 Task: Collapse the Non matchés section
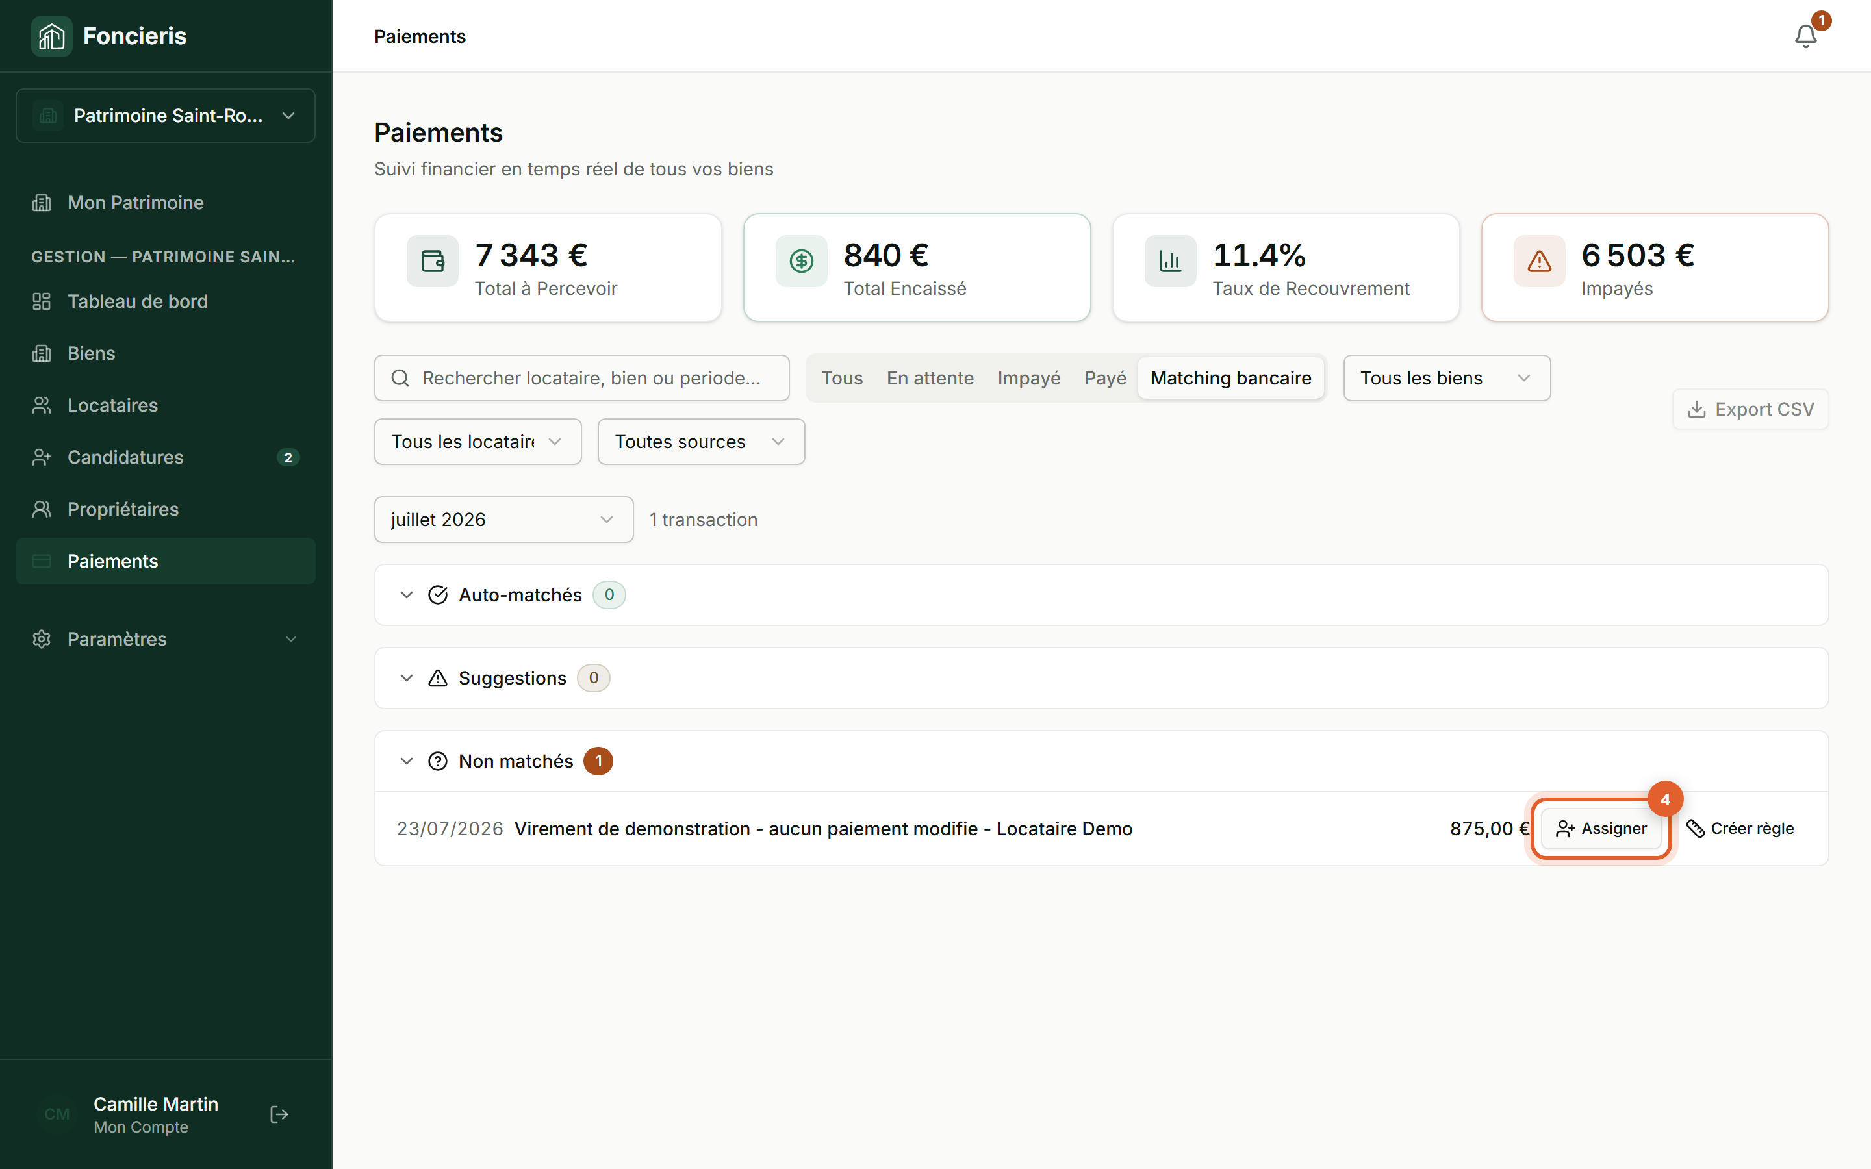click(407, 762)
